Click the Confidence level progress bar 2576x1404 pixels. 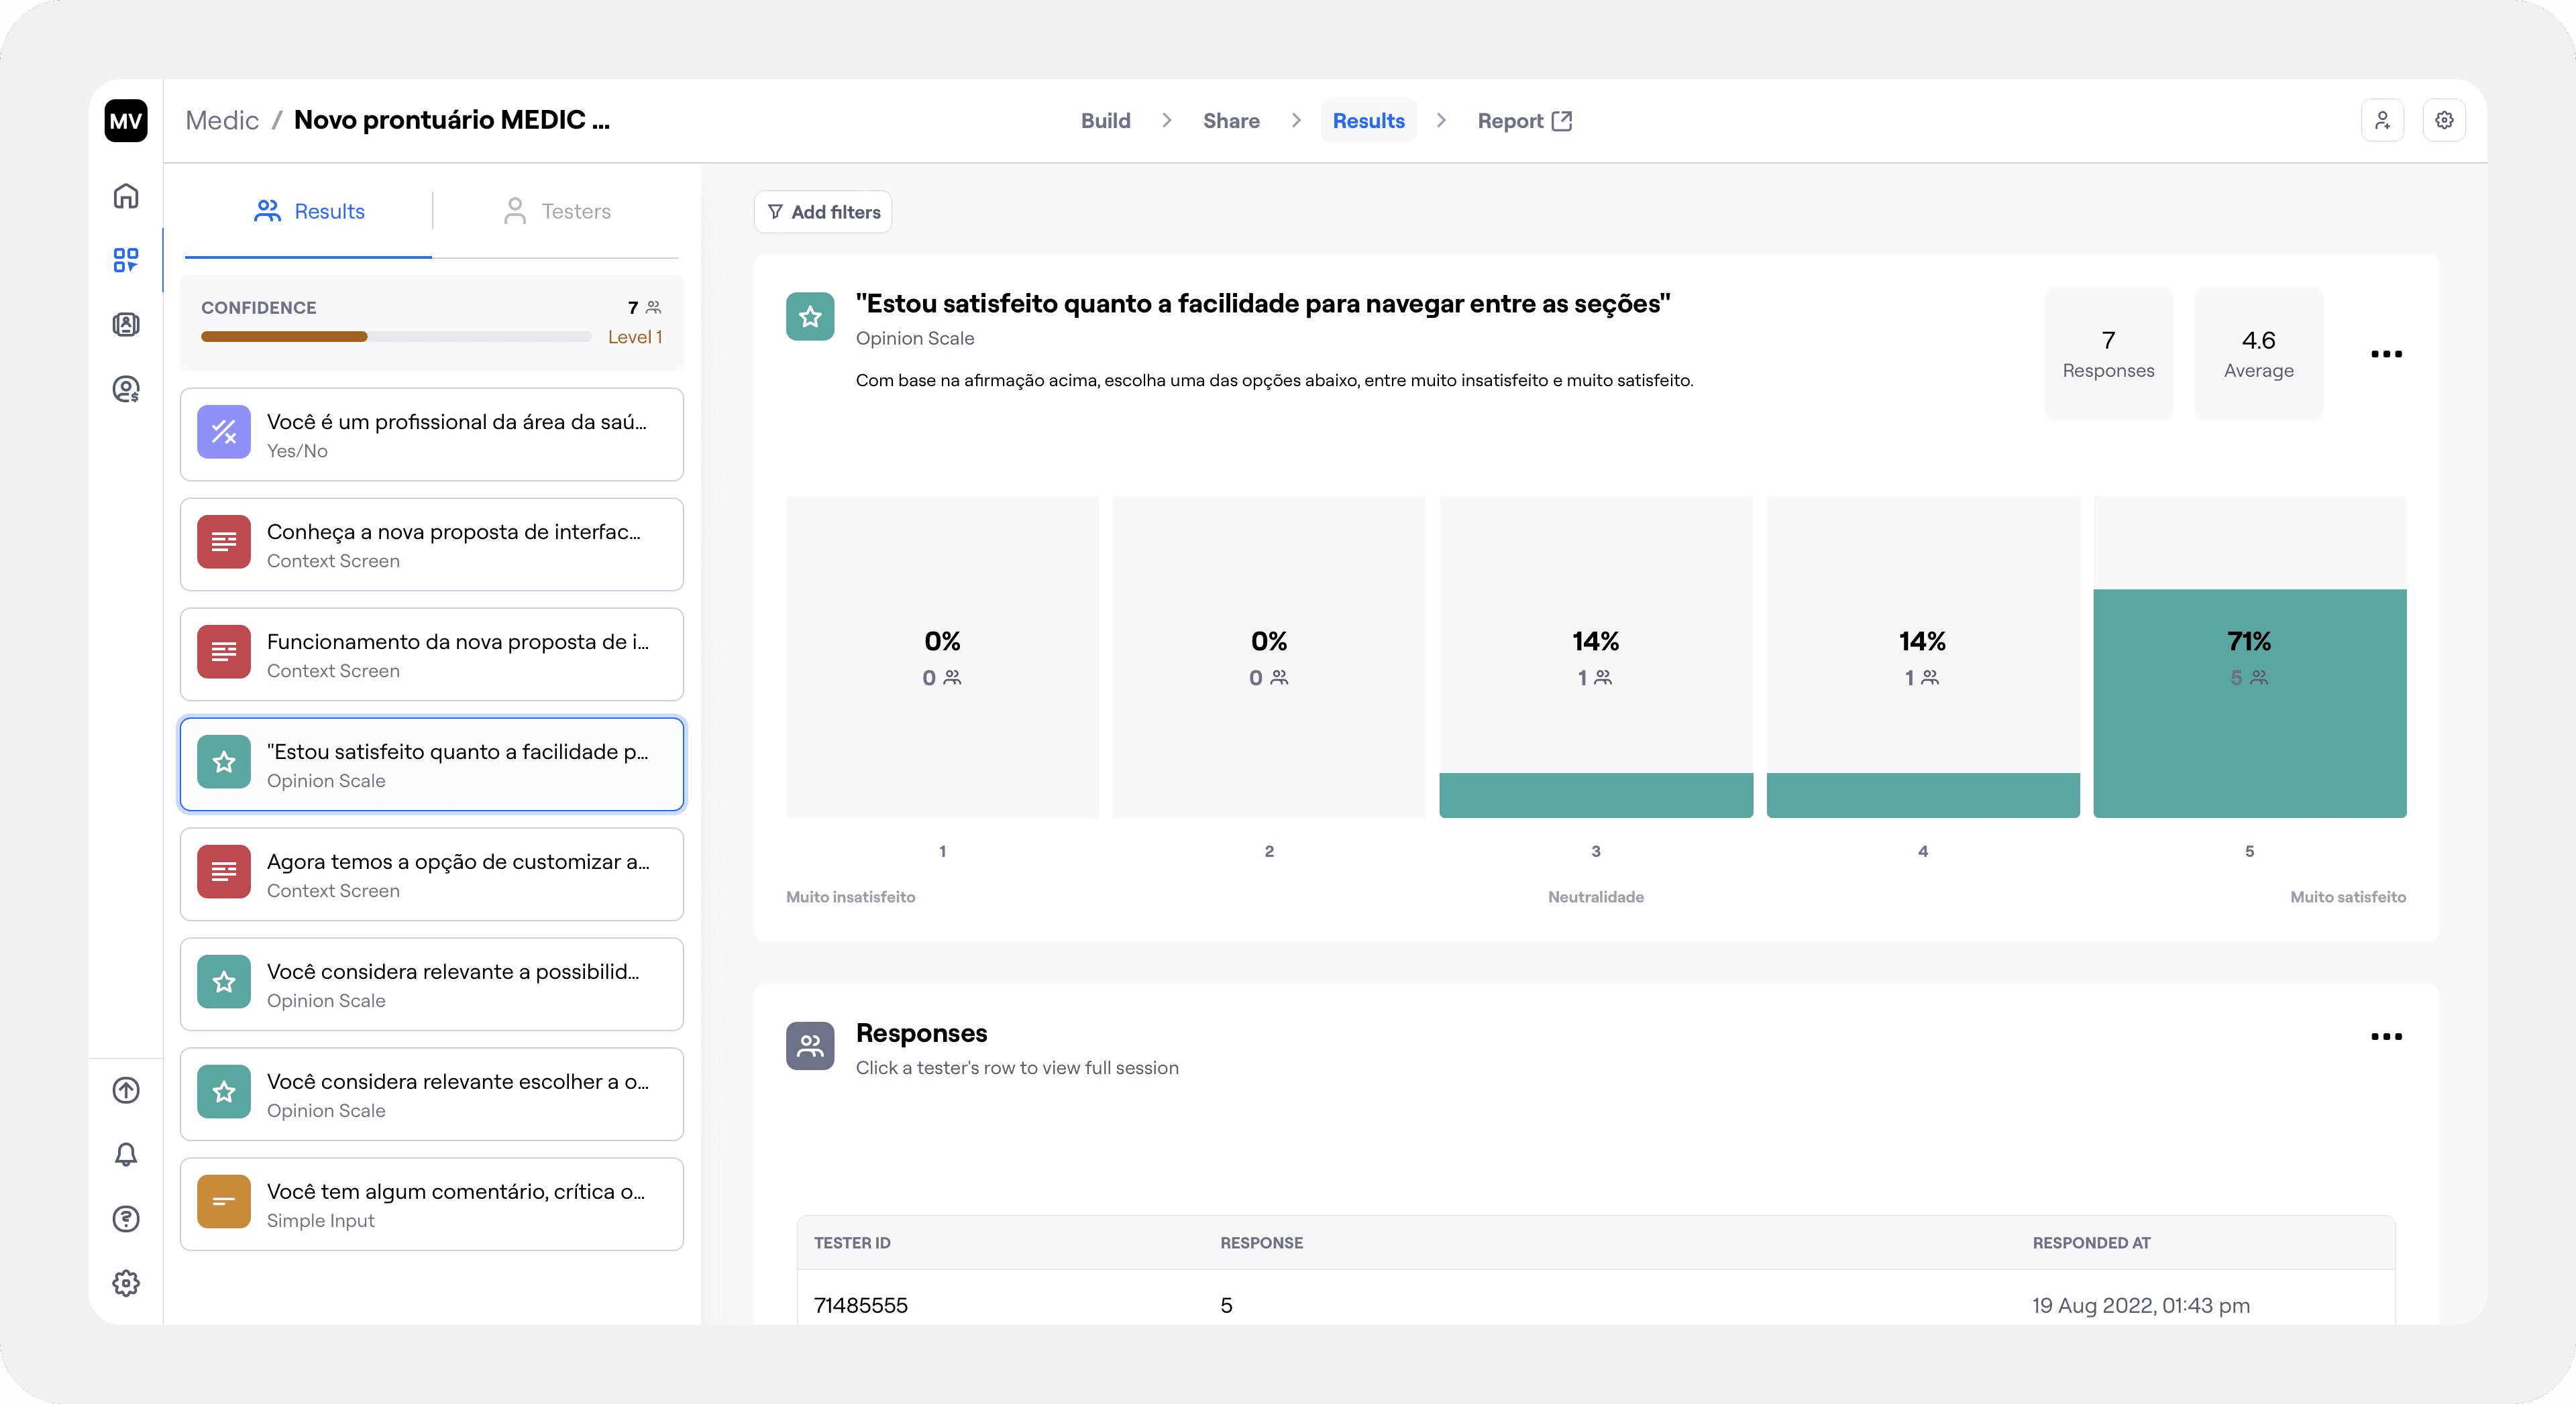coord(396,337)
